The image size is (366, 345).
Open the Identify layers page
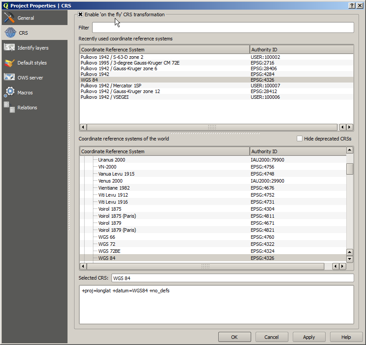32,47
